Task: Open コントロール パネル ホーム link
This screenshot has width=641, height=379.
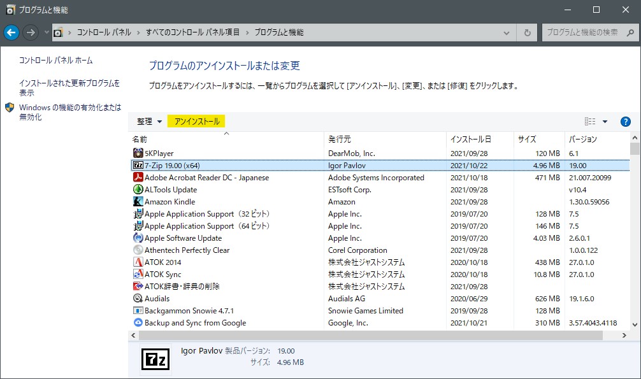Action: coord(56,61)
